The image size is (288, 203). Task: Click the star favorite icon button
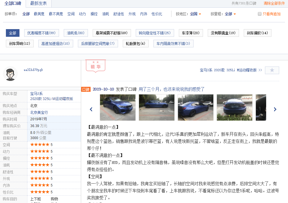click(272, 70)
